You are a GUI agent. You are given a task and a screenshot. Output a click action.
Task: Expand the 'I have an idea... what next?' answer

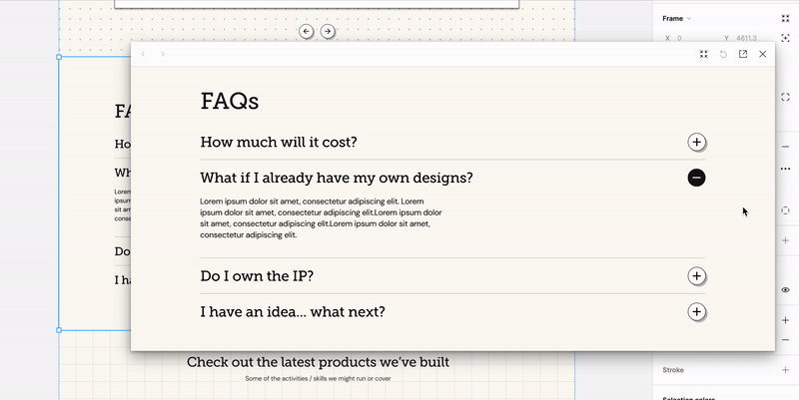[696, 312]
